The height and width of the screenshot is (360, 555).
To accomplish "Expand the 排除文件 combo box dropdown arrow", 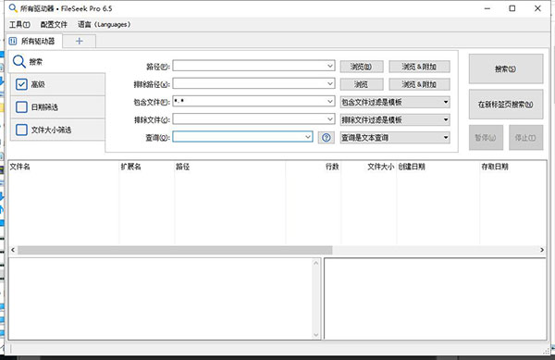I will (x=330, y=119).
